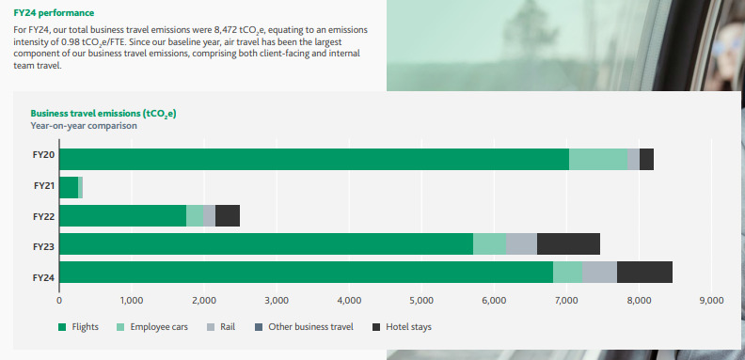
Task: Click the Rail legend color swatch
Action: pos(211,327)
